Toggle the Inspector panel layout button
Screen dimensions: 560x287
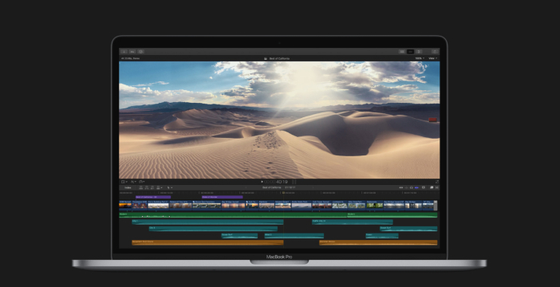420,52
